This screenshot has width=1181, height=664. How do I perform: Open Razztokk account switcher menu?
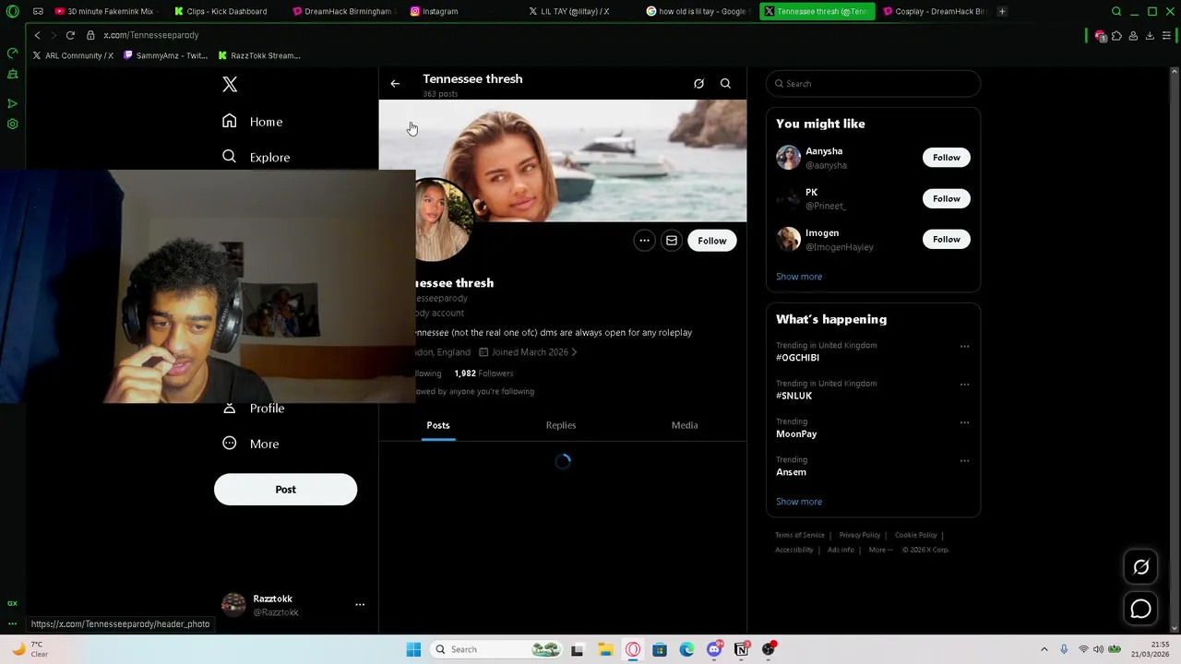click(x=360, y=605)
